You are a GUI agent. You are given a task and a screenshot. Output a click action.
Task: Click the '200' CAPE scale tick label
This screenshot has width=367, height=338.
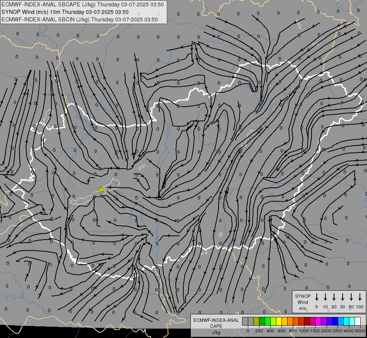tap(259, 331)
